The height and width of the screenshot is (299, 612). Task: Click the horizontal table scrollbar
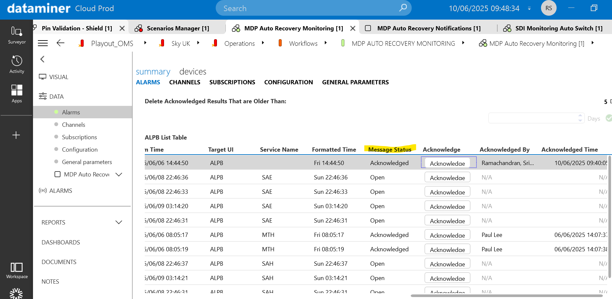point(506,296)
